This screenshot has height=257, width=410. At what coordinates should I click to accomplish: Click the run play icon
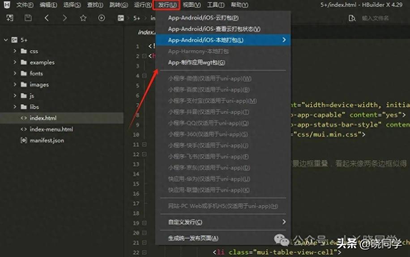[x=102, y=18]
